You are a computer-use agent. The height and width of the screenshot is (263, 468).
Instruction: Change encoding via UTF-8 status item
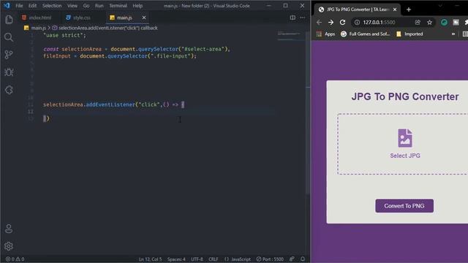pyautogui.click(x=197, y=259)
